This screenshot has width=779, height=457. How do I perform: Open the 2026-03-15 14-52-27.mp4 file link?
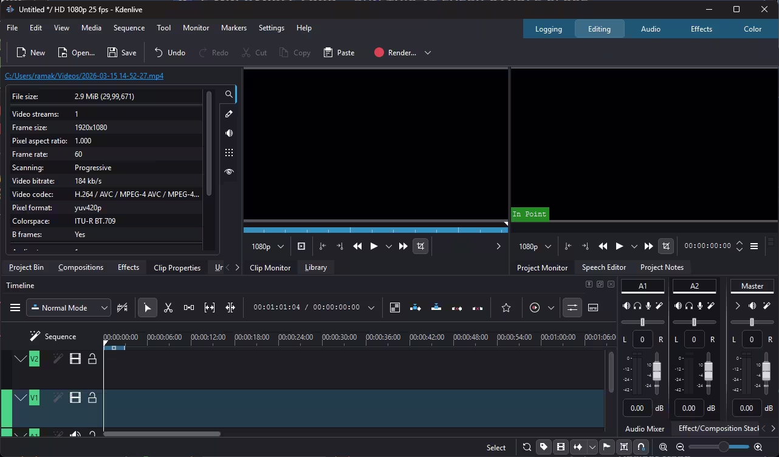[84, 76]
